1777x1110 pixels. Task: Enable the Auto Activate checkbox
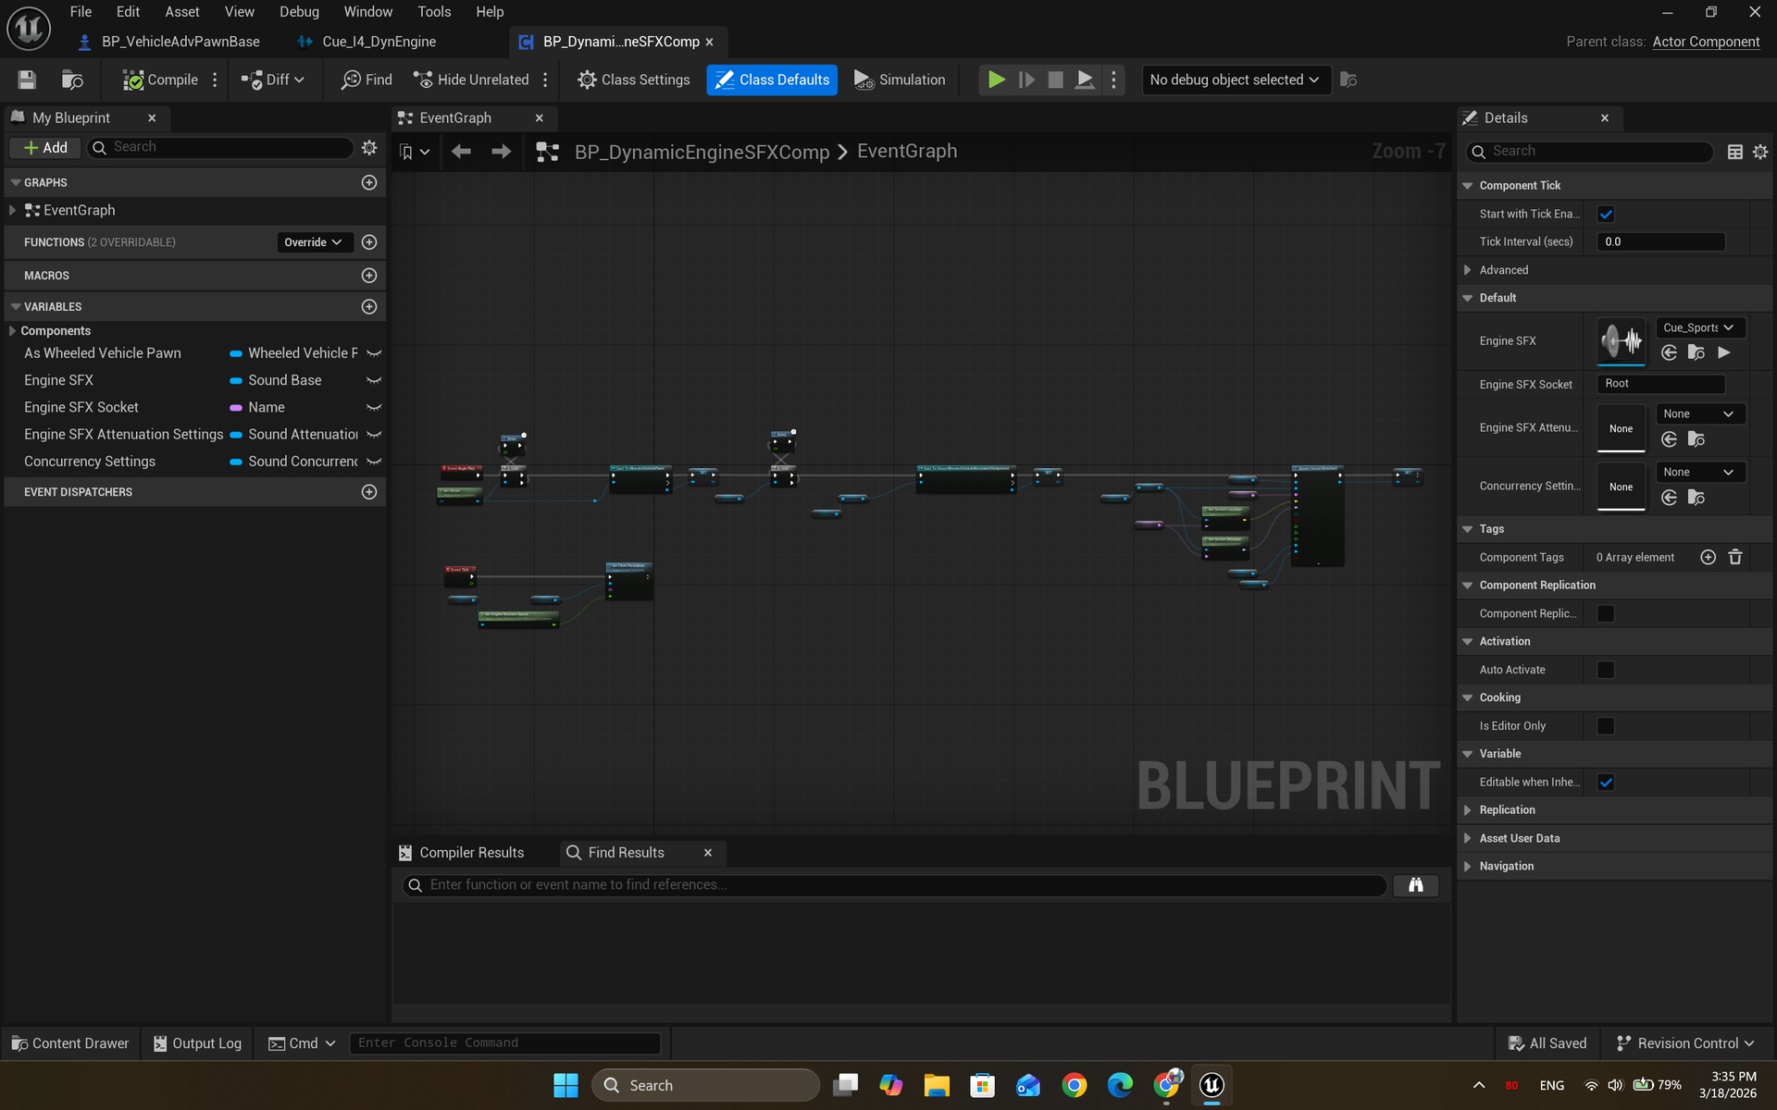(x=1606, y=670)
